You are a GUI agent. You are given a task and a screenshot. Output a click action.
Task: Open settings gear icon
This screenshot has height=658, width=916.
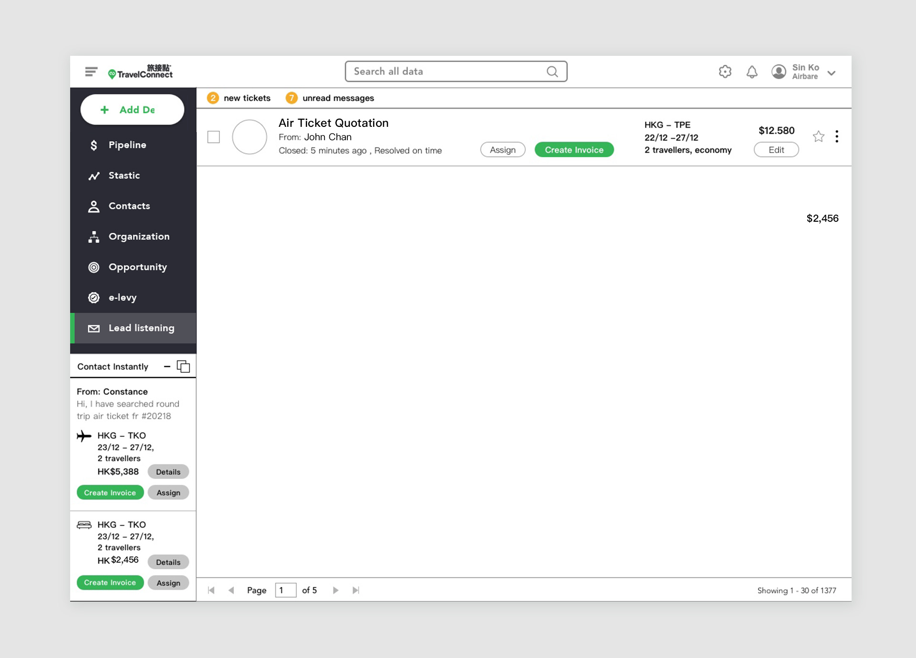725,71
